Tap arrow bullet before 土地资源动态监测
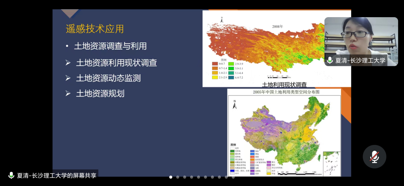The image size is (404, 186). point(68,78)
